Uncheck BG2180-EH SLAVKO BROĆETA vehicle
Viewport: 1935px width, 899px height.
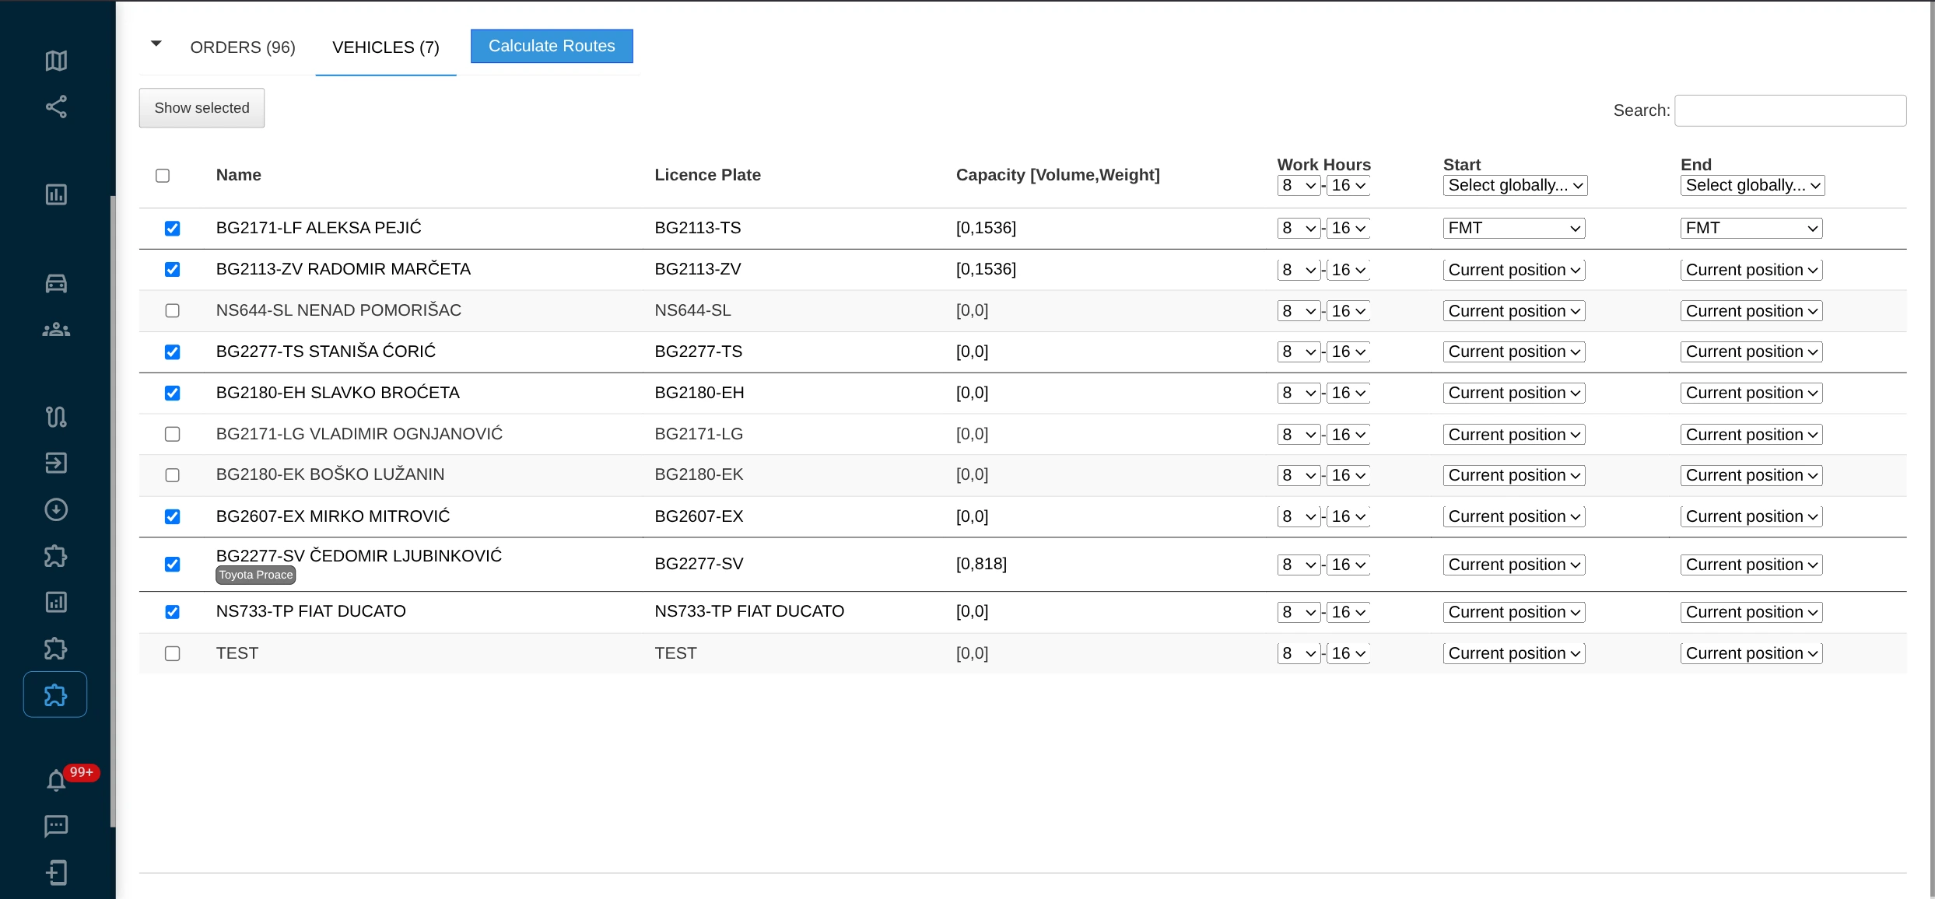[173, 394]
